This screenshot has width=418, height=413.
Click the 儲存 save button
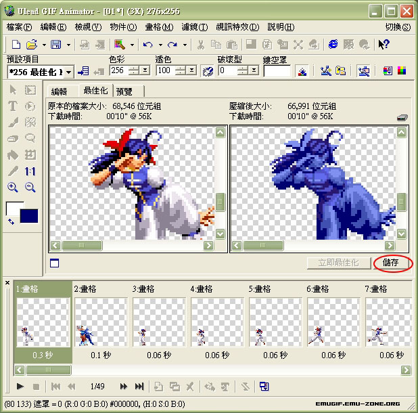(390, 263)
